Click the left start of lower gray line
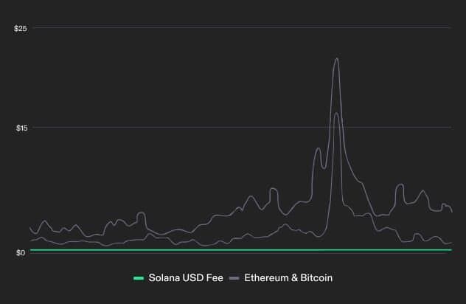 31,241
